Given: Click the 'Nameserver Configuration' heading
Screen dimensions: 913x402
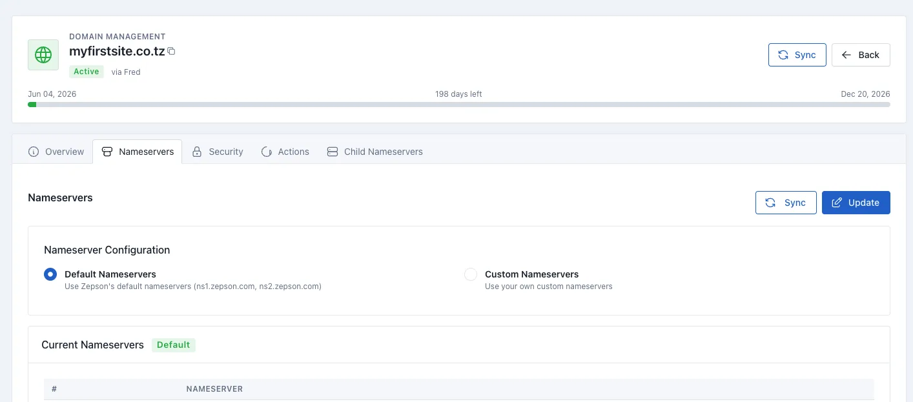Looking at the screenshot, I should click(107, 250).
